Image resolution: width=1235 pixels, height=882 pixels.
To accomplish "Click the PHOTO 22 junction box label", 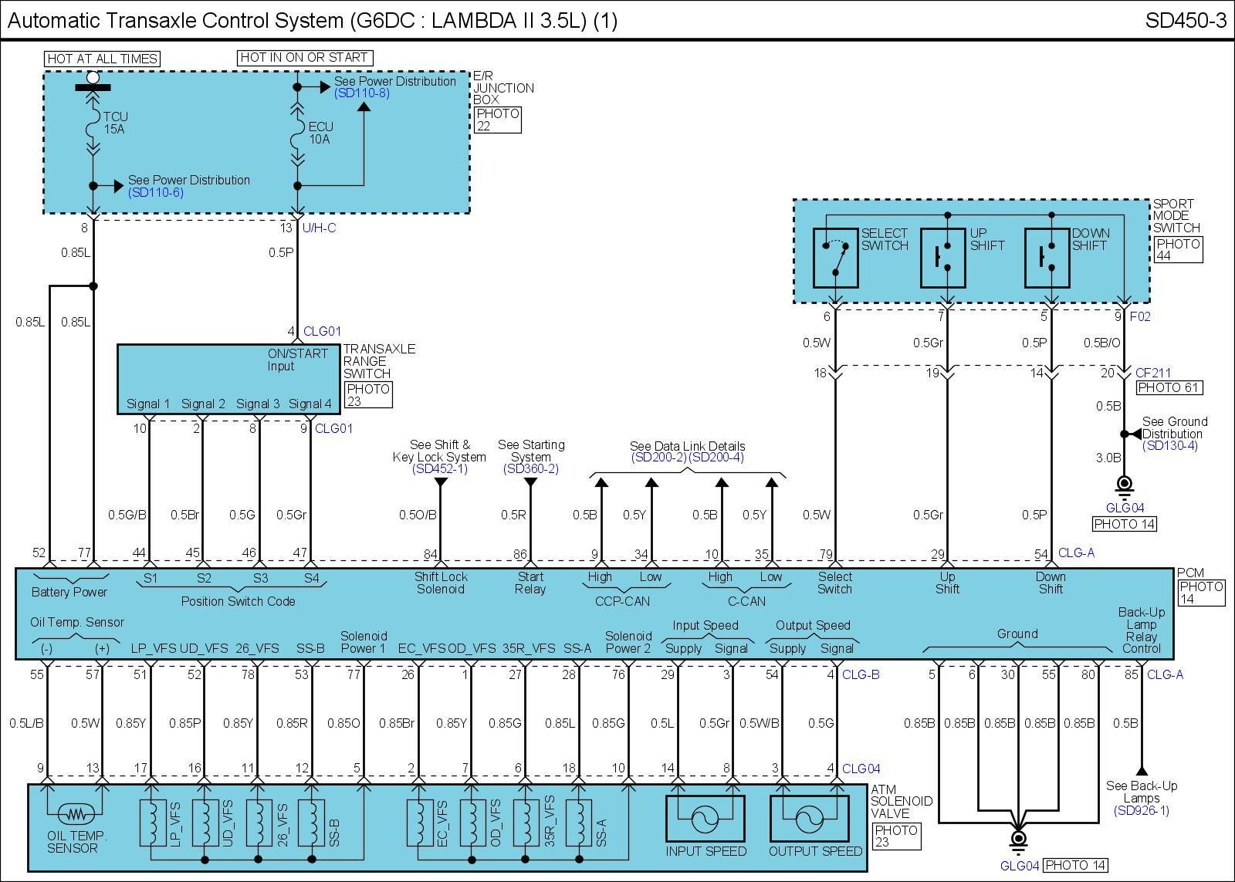I will [497, 120].
